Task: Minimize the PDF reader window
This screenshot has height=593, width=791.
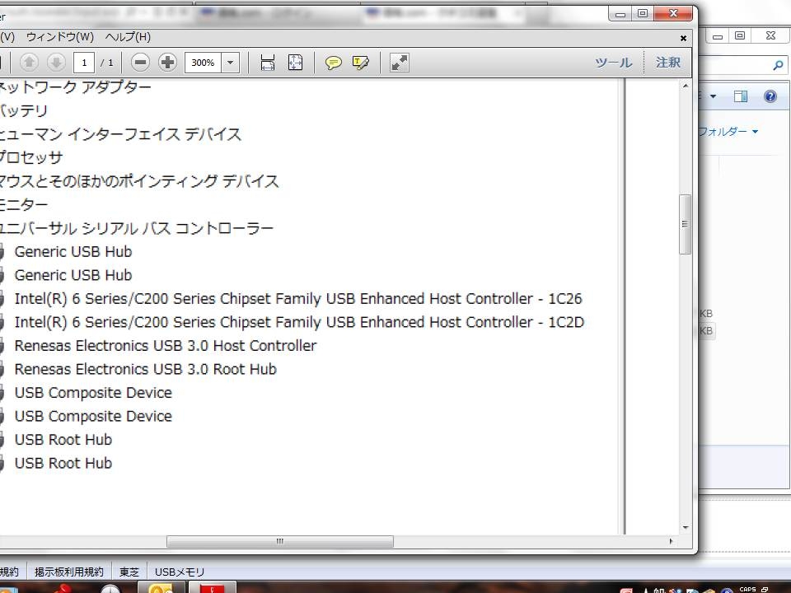Action: pyautogui.click(x=620, y=14)
